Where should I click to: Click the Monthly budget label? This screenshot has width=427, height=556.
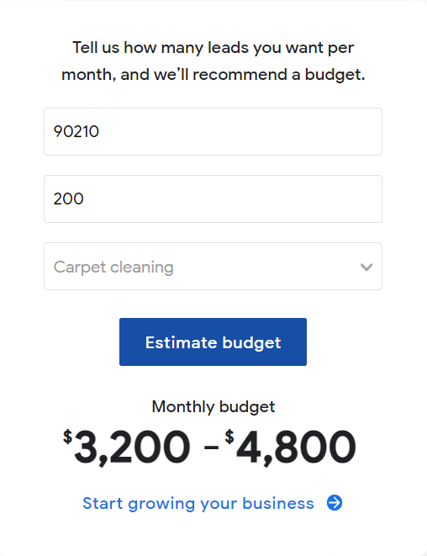(213, 407)
